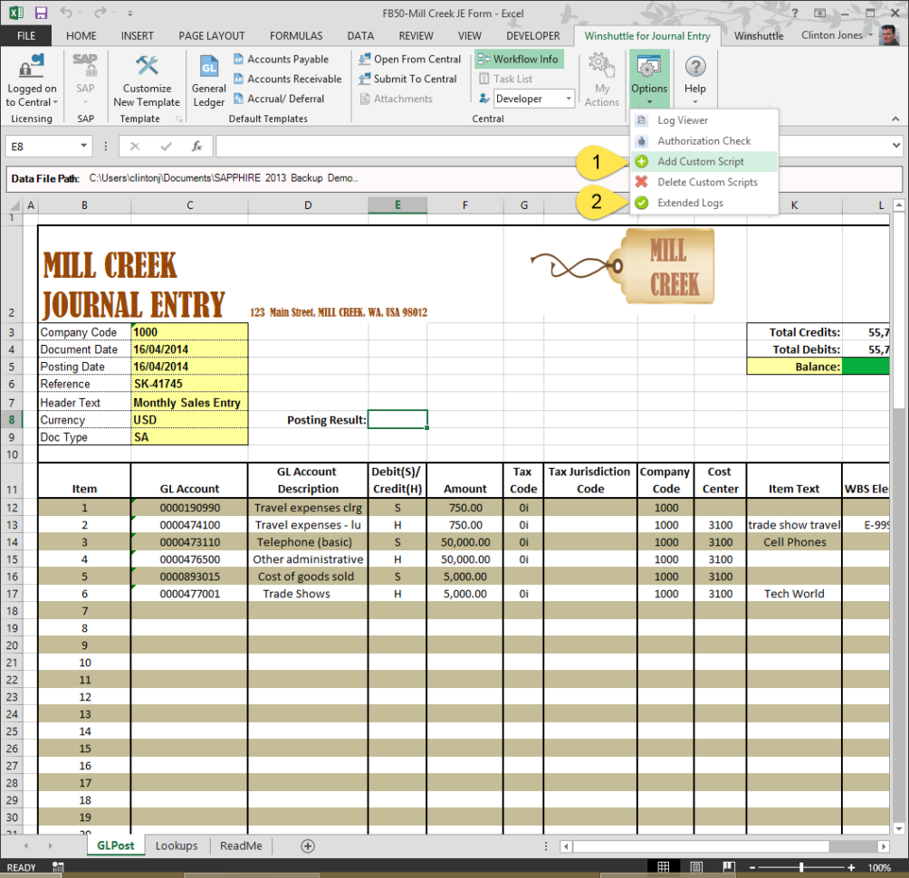
Task: Enable Page Break Preview
Action: pyautogui.click(x=727, y=866)
